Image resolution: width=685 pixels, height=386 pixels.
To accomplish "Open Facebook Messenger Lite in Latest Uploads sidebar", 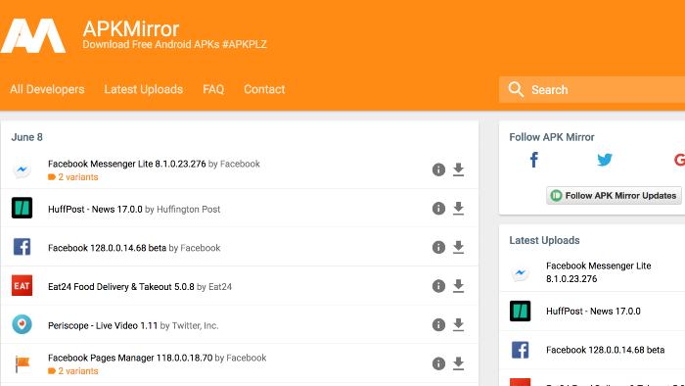I will tap(599, 272).
